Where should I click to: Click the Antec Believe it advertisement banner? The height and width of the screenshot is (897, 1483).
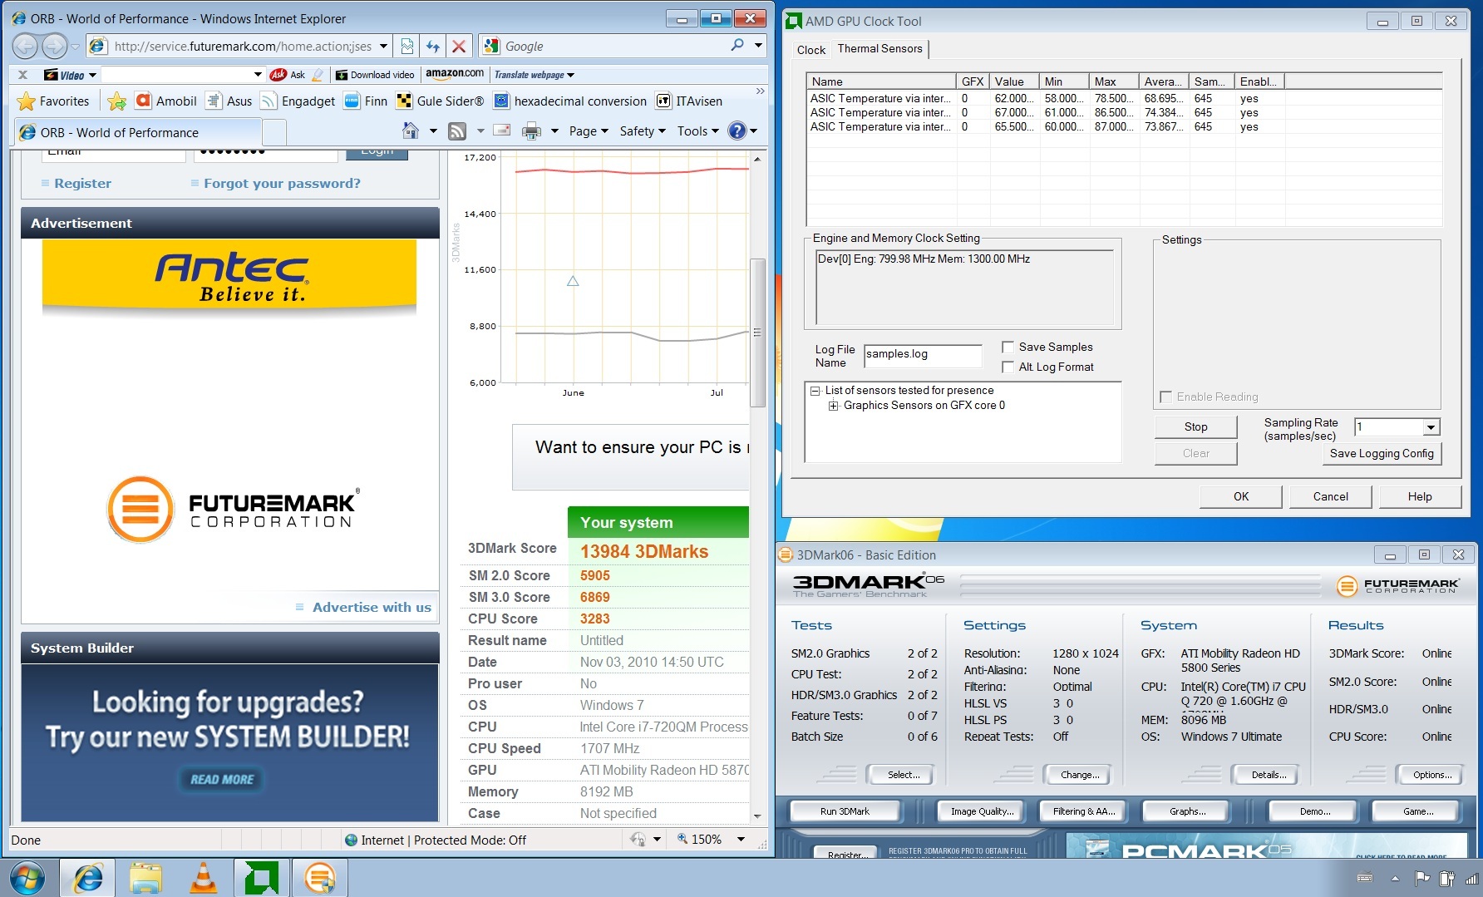pos(229,277)
